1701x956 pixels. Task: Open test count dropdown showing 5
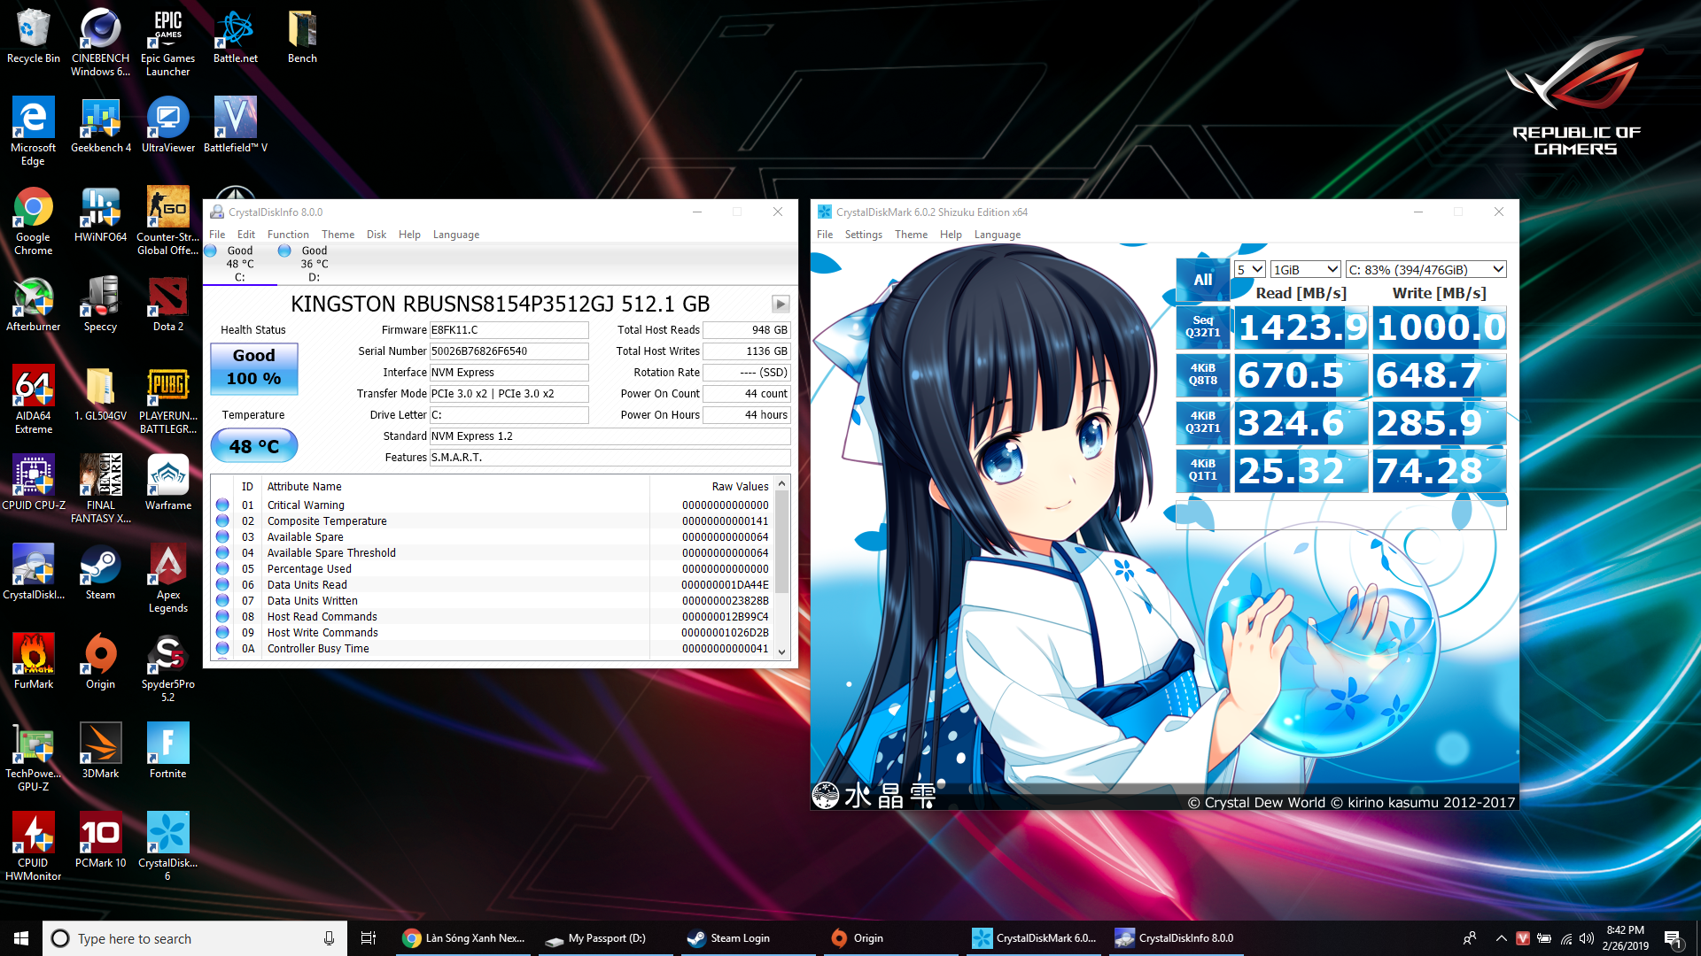(1250, 269)
